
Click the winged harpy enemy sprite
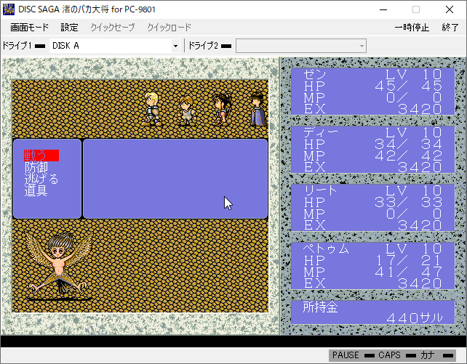point(58,265)
